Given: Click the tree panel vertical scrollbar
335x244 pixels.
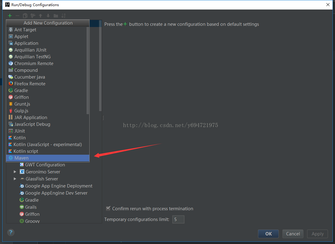Looking at the screenshot, I should [x=100, y=66].
